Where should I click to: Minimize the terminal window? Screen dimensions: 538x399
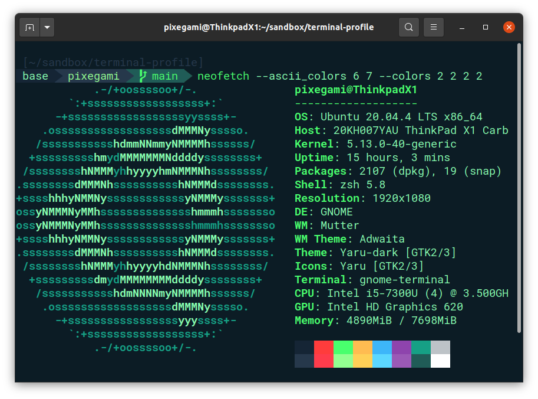point(462,28)
